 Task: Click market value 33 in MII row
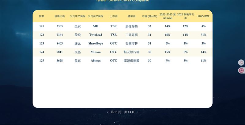[149, 26]
